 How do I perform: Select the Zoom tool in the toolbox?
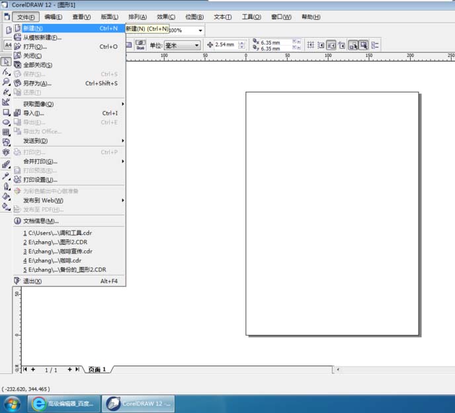[x=6, y=82]
